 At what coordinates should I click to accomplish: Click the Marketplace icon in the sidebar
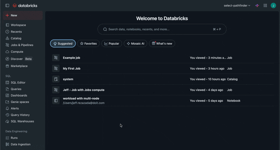coord(7,66)
